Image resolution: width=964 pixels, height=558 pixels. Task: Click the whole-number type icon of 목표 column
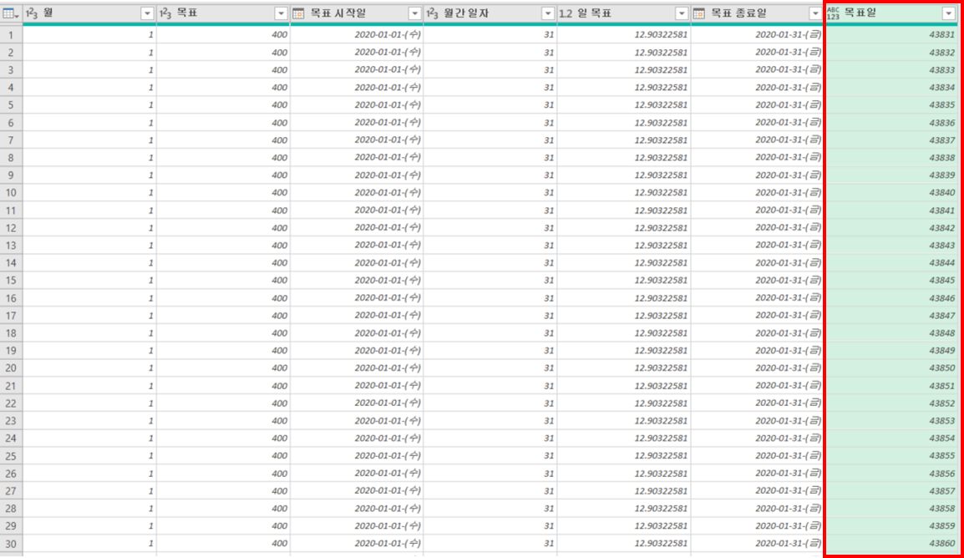pos(165,13)
